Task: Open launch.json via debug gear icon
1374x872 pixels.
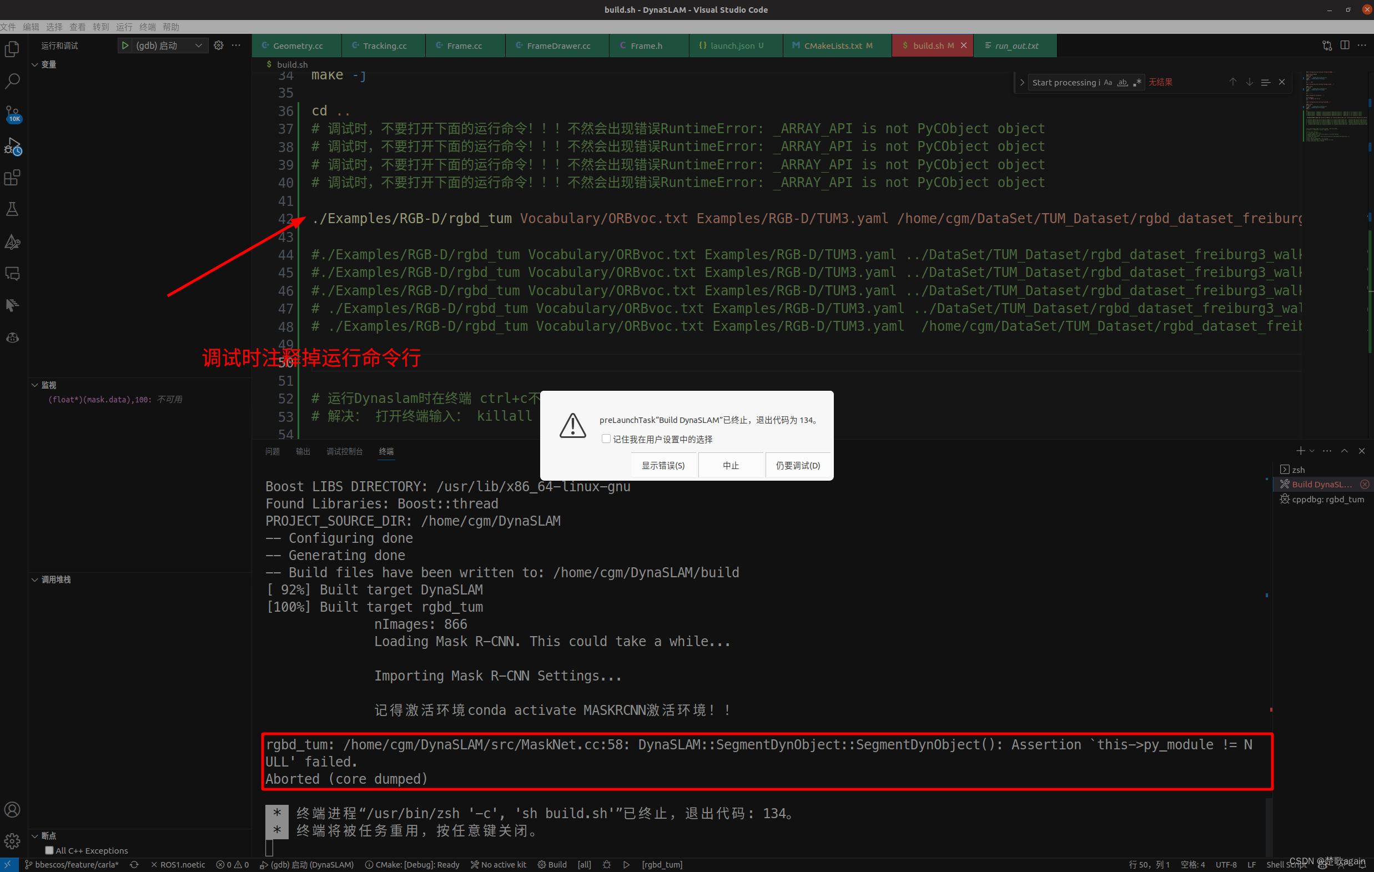Action: 219,45
